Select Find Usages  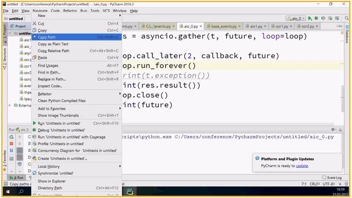(76, 65)
